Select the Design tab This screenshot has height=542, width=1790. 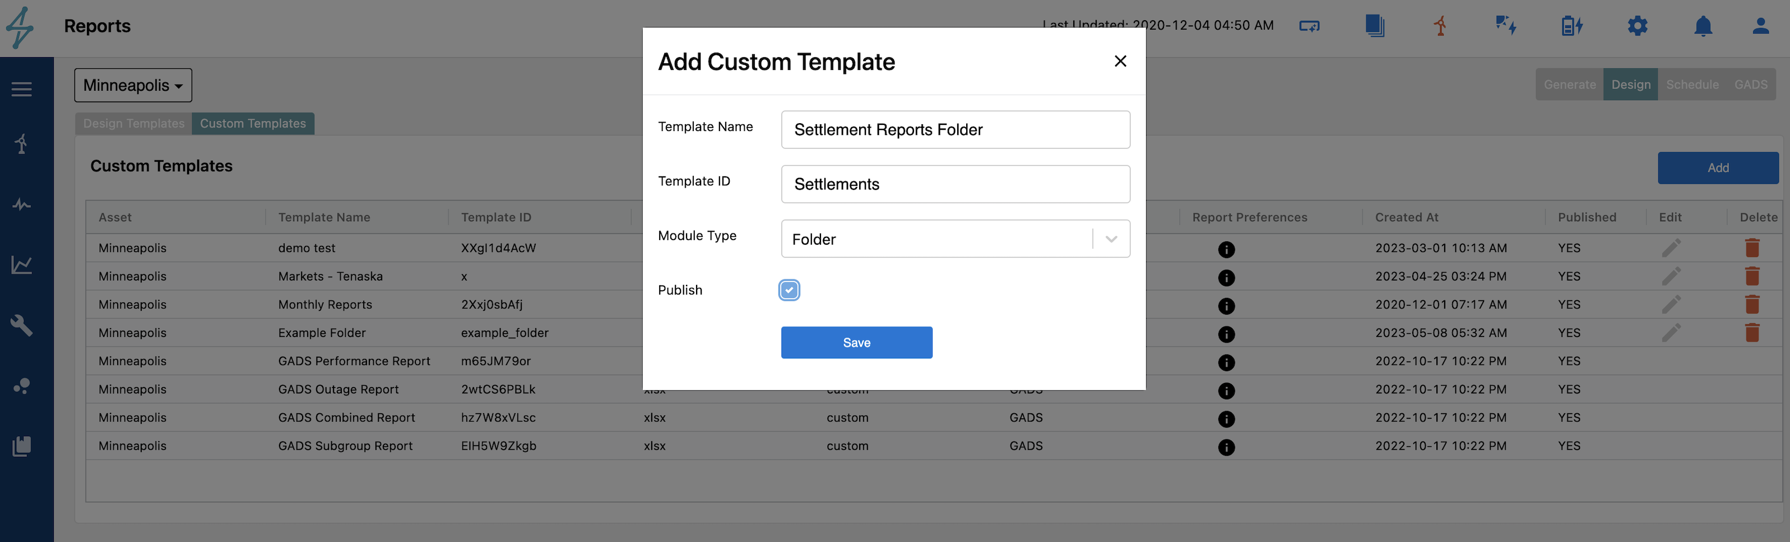click(x=1630, y=85)
